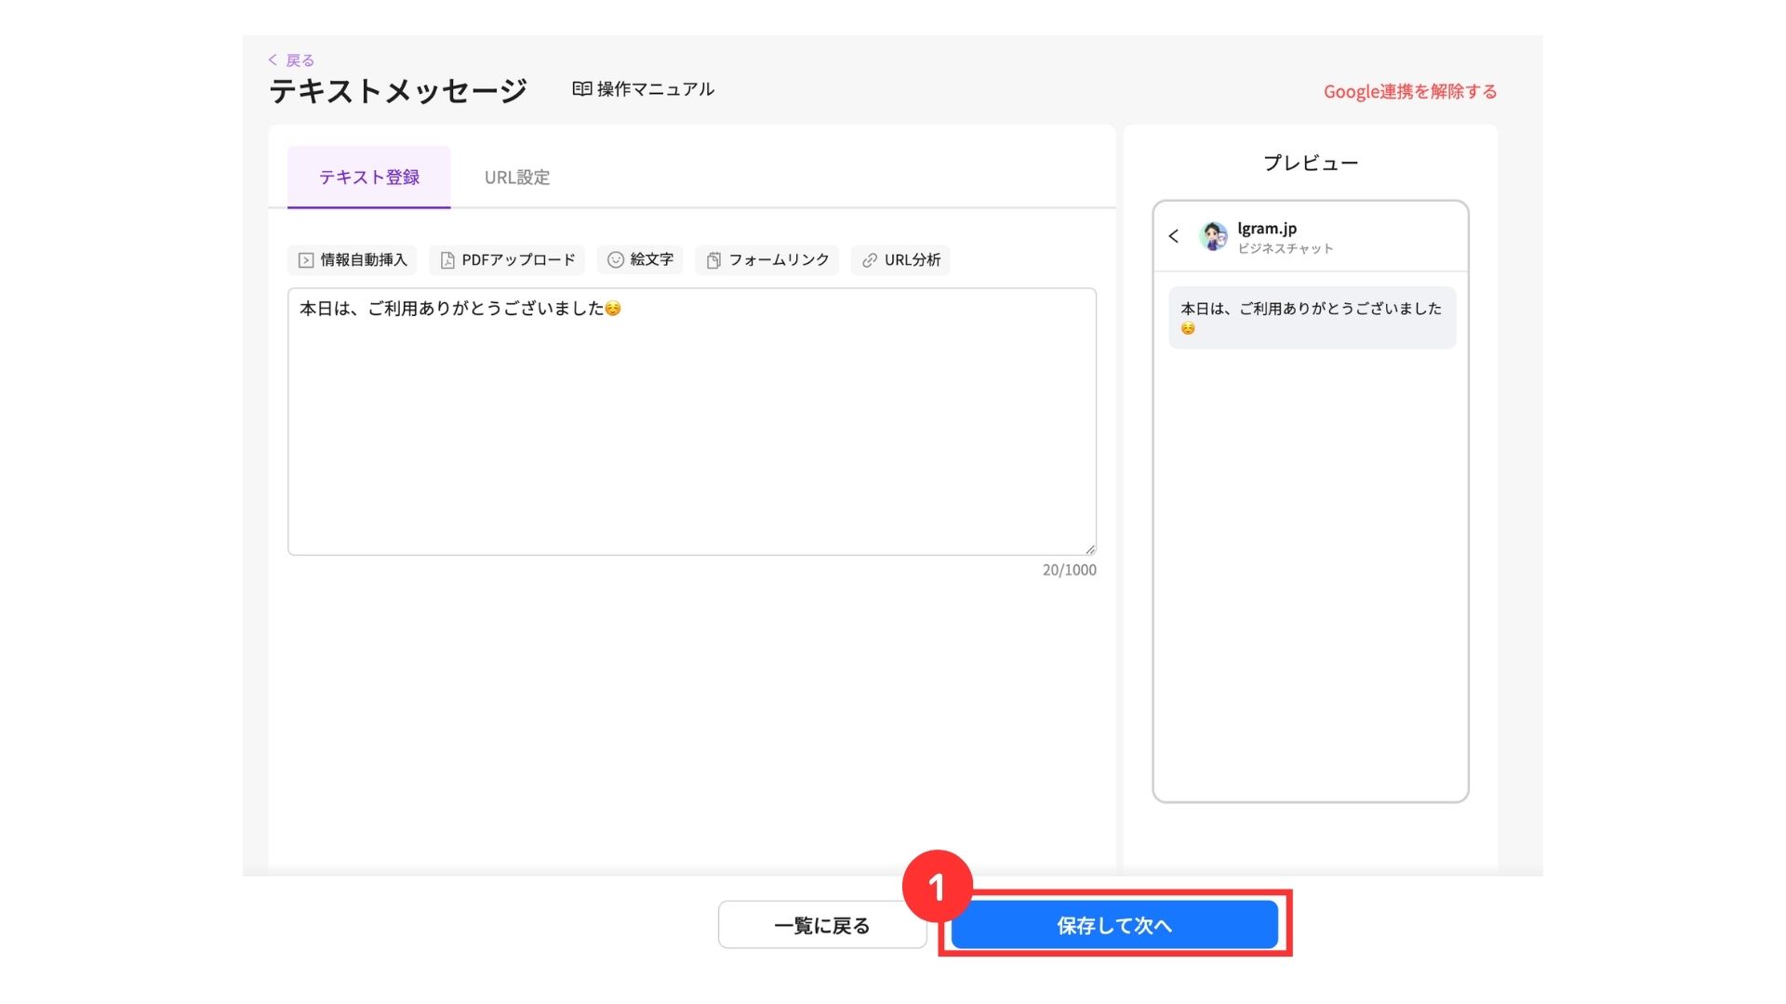Click the PDFアップロード toolbar label
The image size is (1786, 1004).
click(x=518, y=260)
